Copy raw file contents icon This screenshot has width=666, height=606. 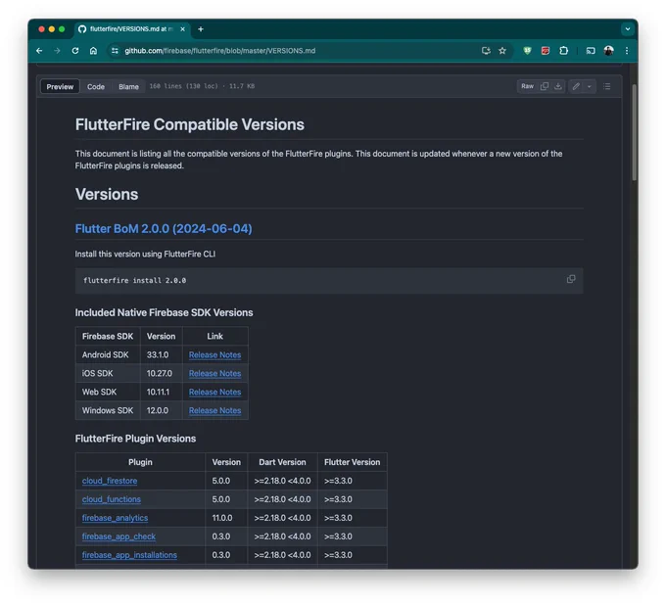pyautogui.click(x=545, y=86)
